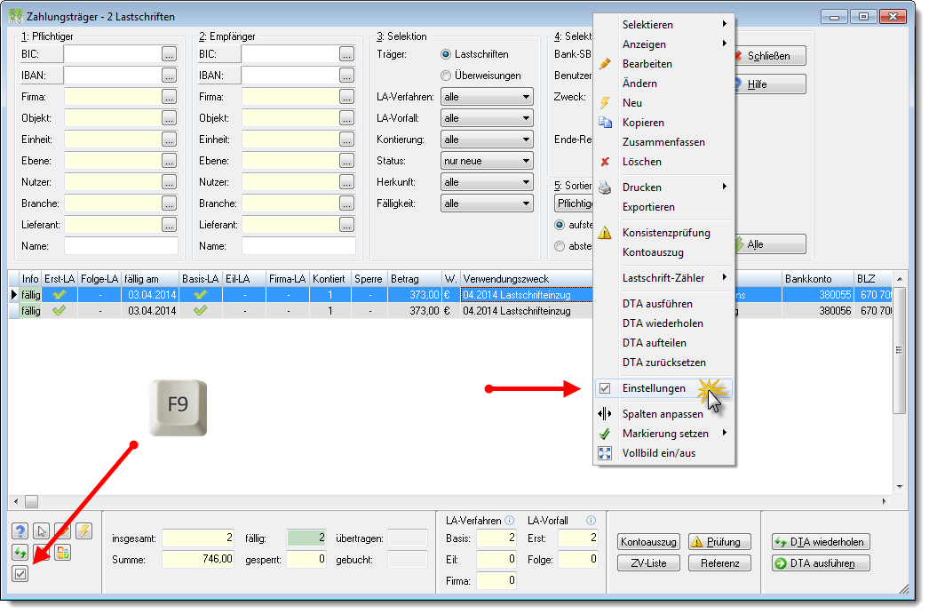929x614 pixels.
Task: Click the purple cursor selection icon at bottom left
Action: click(x=42, y=531)
